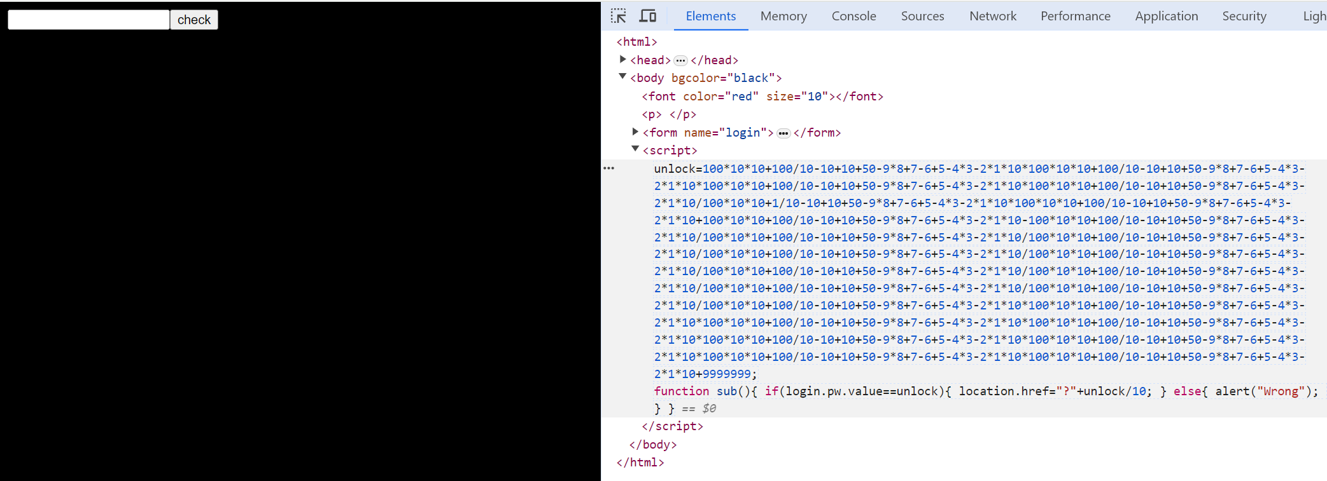Select the closing script tag line
The image size is (1327, 481).
click(x=673, y=426)
